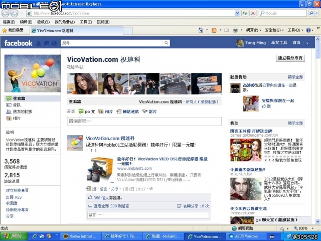Click the page scrollbar down arrow
This screenshot has height=241, width=321.
click(x=317, y=221)
